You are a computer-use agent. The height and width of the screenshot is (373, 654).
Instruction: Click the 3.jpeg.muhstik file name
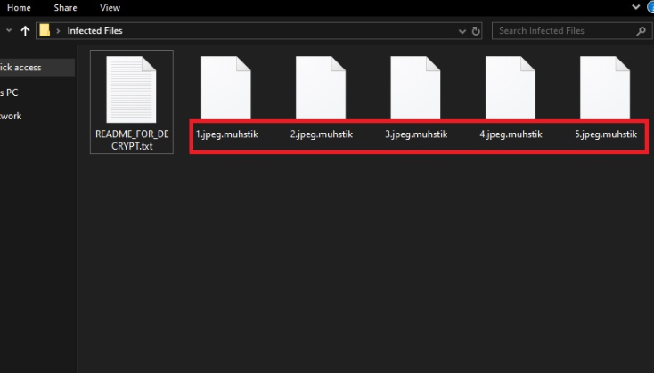pyautogui.click(x=416, y=134)
